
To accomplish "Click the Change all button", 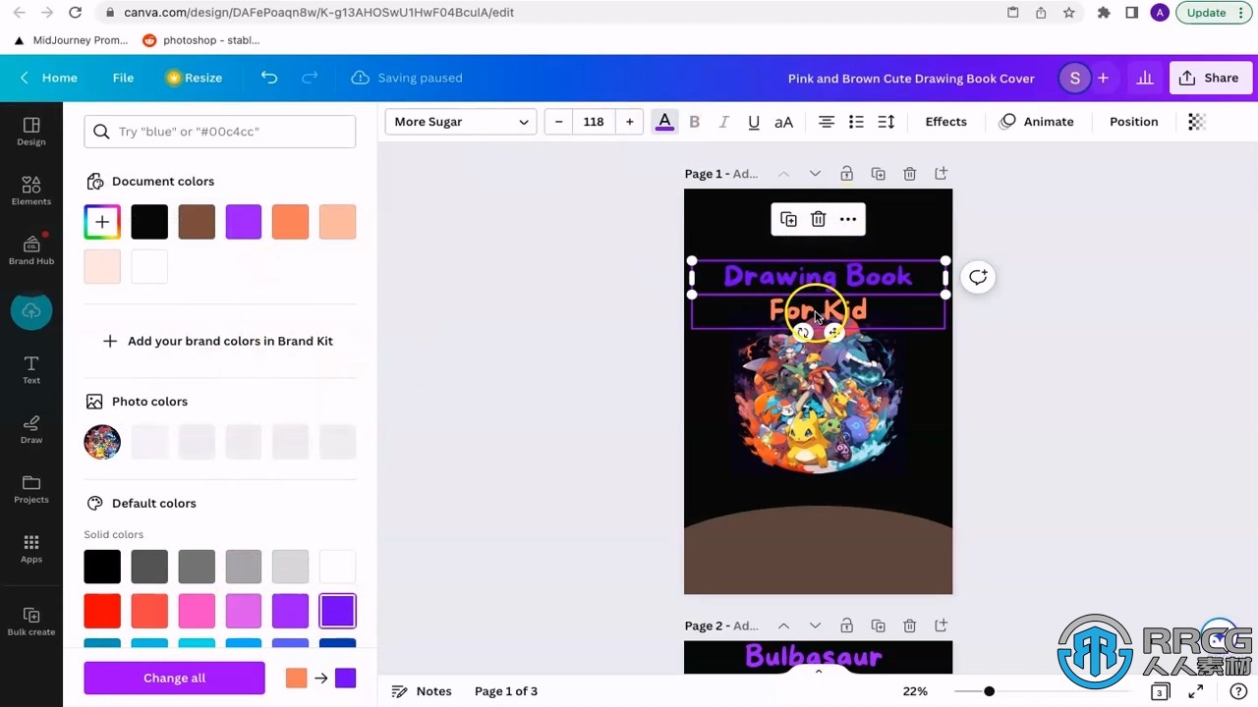I will coord(174,678).
